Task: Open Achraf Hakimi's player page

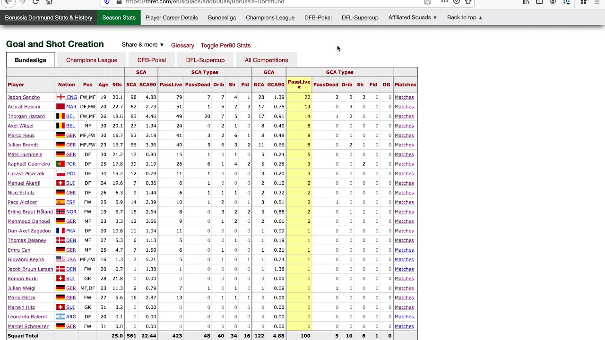Action: click(x=24, y=107)
